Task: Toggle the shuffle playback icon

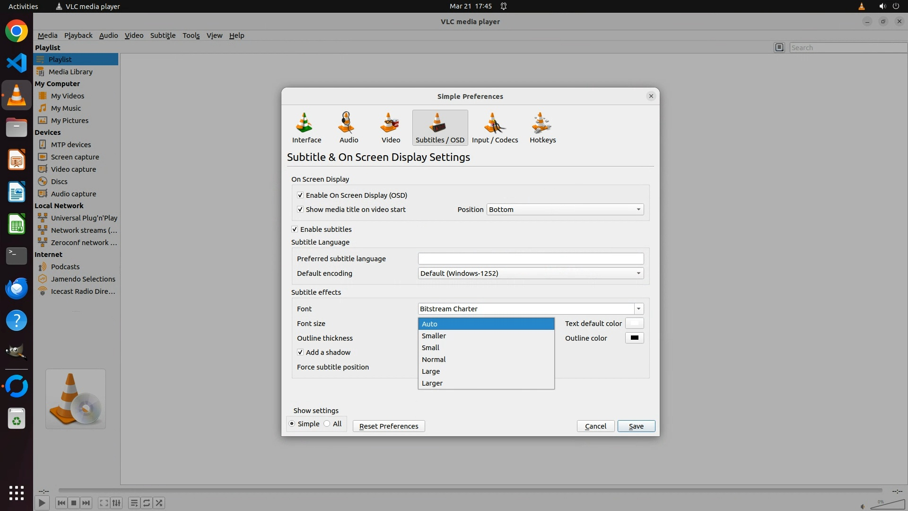Action: (x=159, y=503)
